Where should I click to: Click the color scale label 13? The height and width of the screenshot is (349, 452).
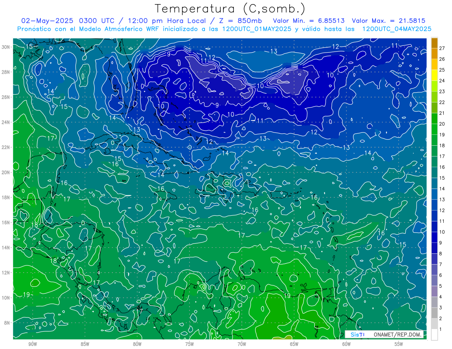[x=442, y=200]
